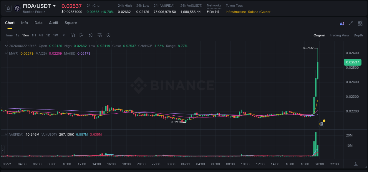Expand more time intervals dropdown arrow
368x172 pixels.
64,35
